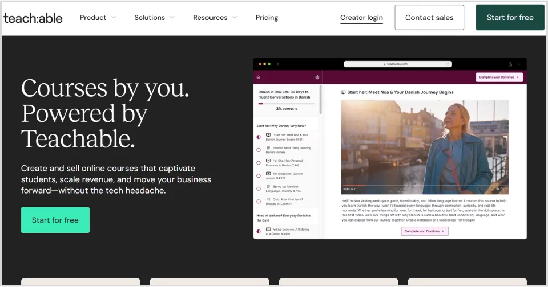This screenshot has height=287, width=548.
Task: Click the home icon in course sidebar
Action: click(x=258, y=77)
